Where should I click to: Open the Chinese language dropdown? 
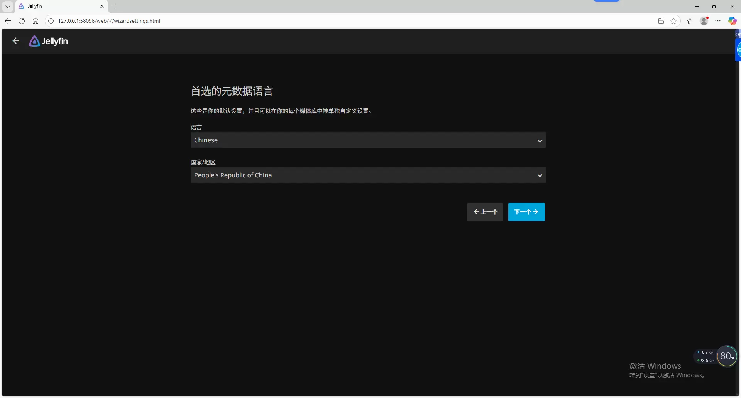click(368, 140)
